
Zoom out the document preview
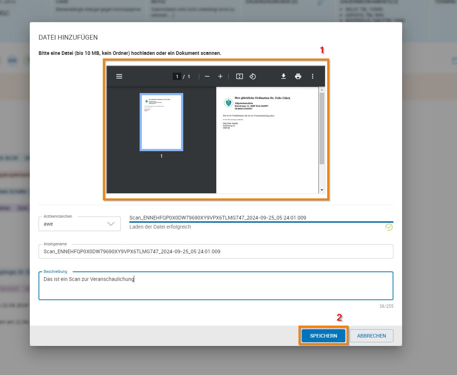pos(207,76)
